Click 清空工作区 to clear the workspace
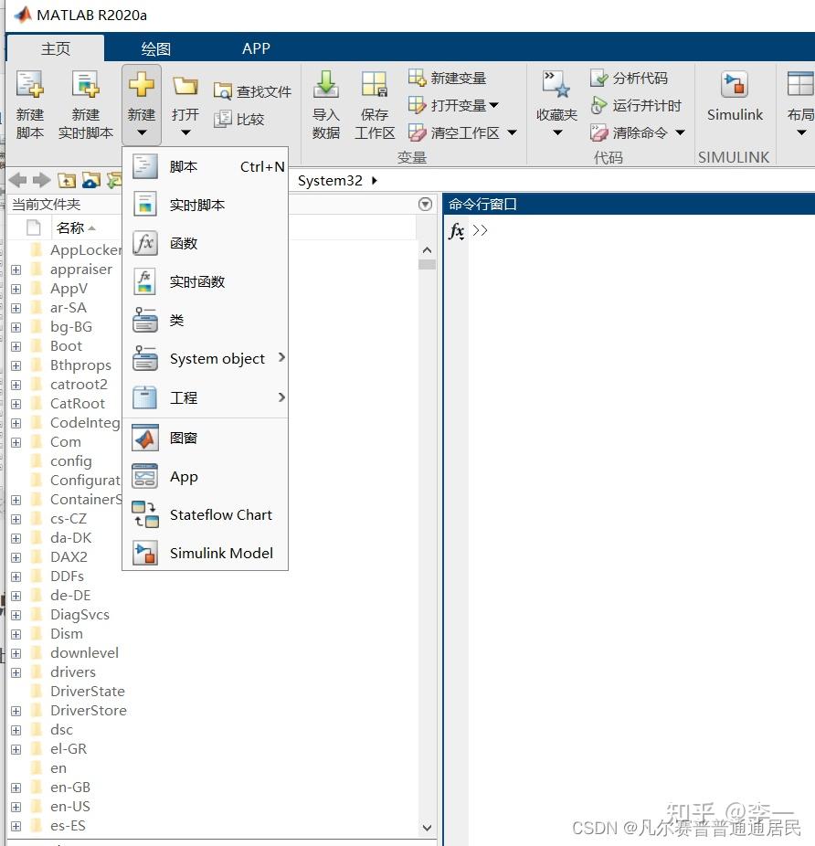This screenshot has width=815, height=846. [466, 132]
